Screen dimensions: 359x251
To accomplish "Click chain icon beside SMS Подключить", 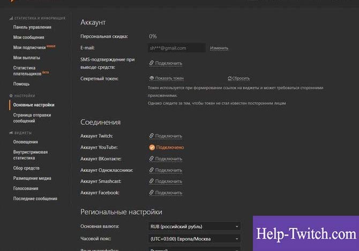I will coord(151,63).
